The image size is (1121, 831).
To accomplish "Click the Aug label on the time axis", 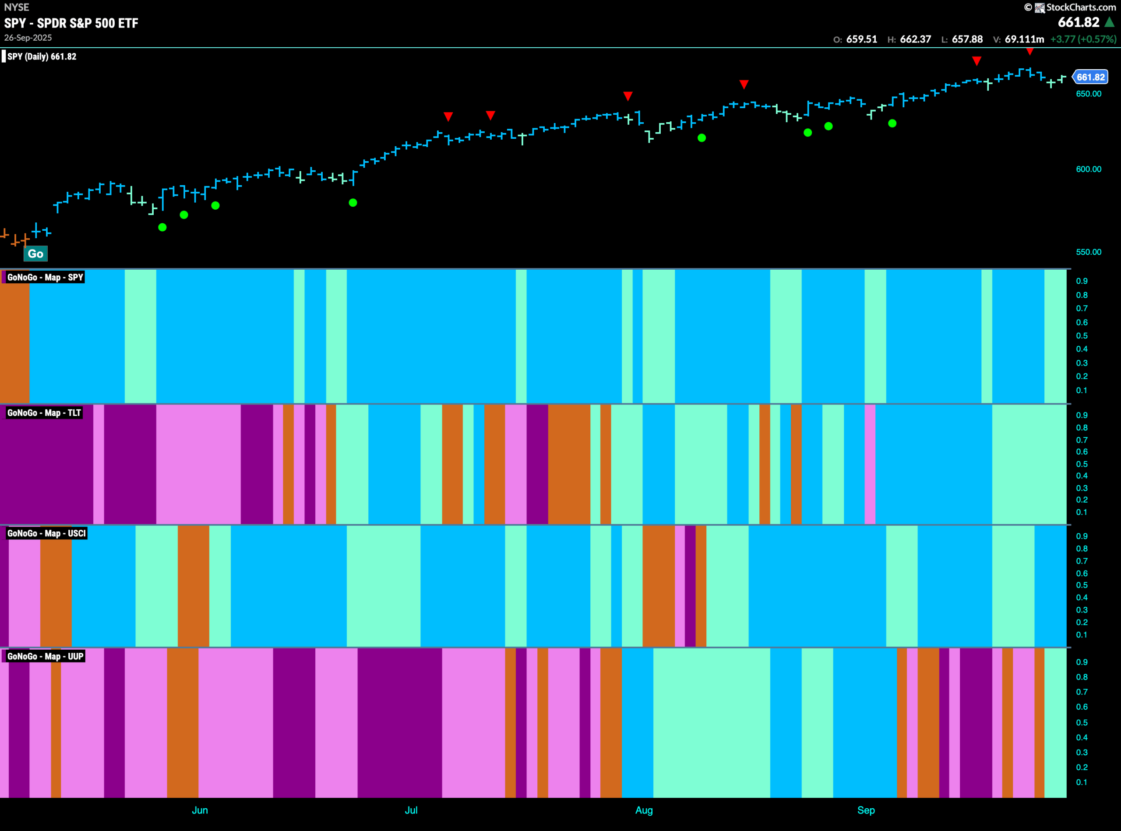I will (x=644, y=810).
